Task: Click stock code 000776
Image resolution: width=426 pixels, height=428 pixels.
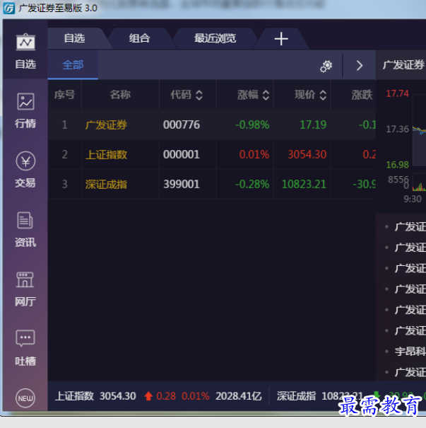Action: coord(182,125)
